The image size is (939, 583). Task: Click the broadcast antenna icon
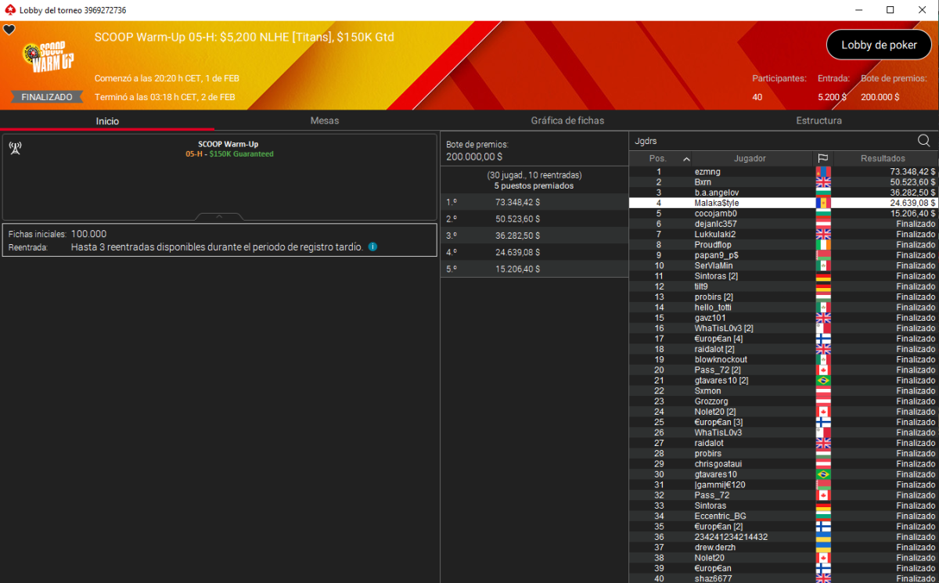click(15, 148)
